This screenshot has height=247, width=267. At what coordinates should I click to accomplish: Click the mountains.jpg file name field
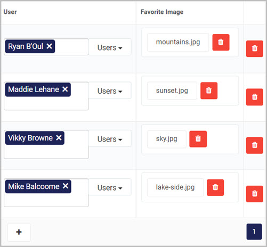click(178, 43)
